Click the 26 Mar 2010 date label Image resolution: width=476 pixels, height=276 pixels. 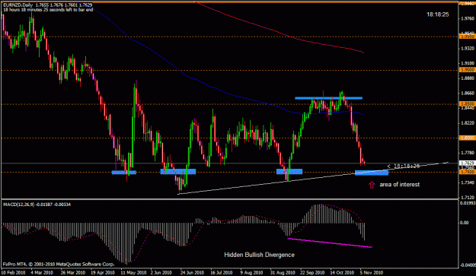coord(73,272)
